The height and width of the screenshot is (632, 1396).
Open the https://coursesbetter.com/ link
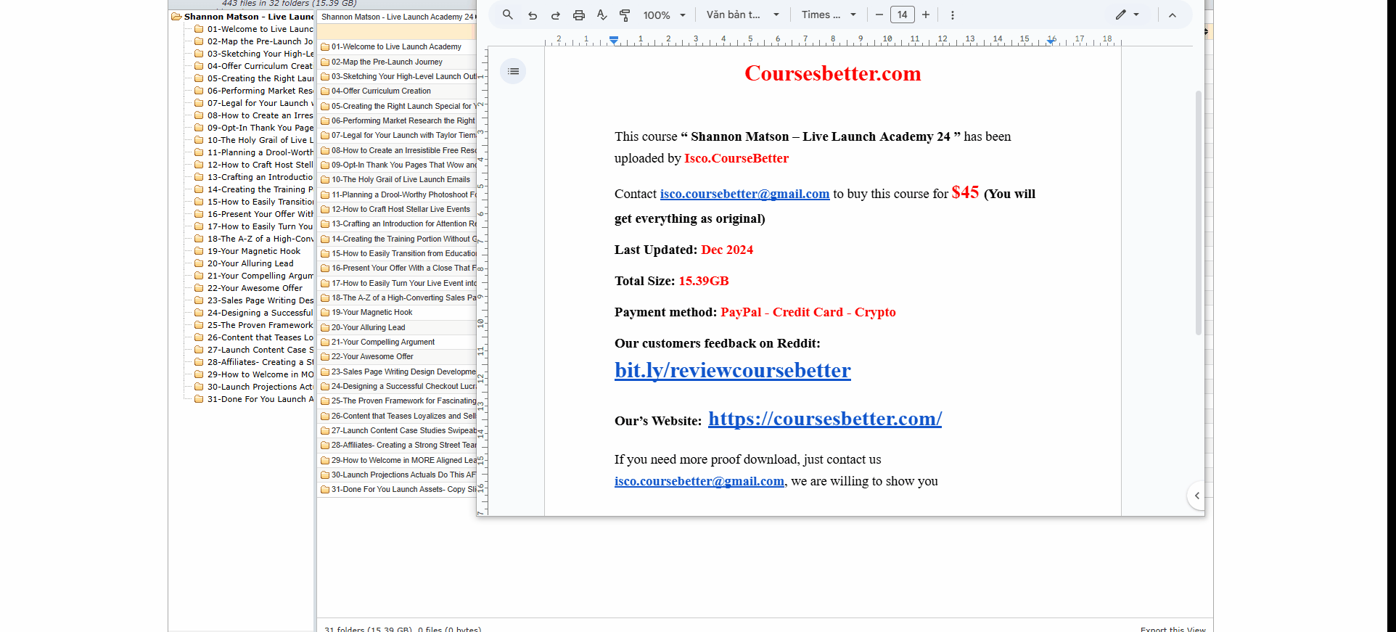[x=824, y=419]
